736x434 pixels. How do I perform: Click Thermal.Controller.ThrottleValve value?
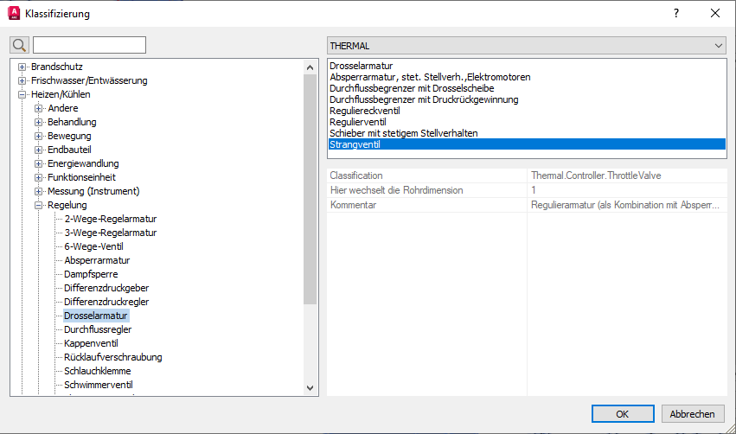[x=596, y=176]
